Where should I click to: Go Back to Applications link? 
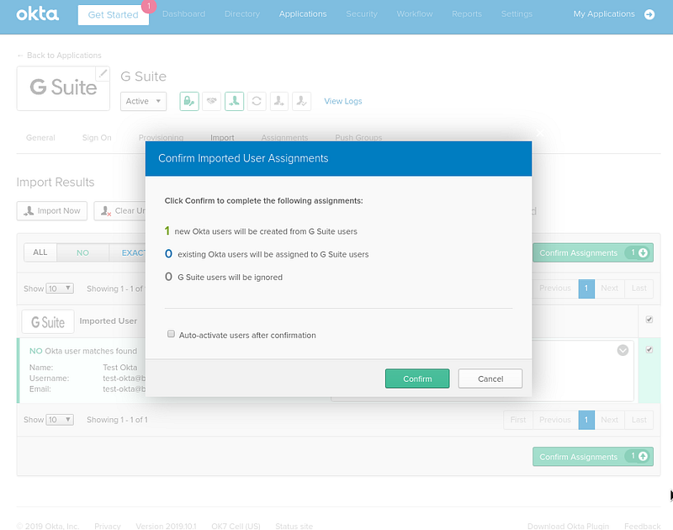pyautogui.click(x=59, y=56)
